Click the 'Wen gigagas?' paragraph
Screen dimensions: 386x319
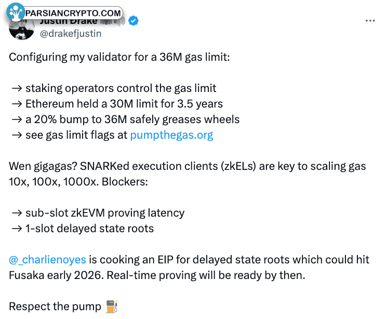click(188, 174)
